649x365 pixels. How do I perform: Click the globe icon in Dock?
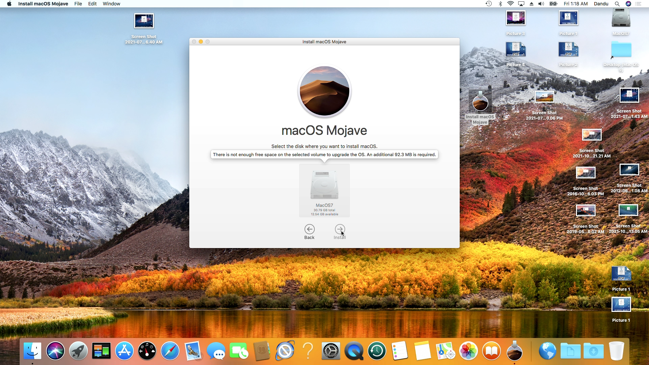pyautogui.click(x=548, y=351)
